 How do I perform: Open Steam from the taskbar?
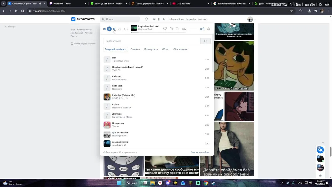click(213, 183)
